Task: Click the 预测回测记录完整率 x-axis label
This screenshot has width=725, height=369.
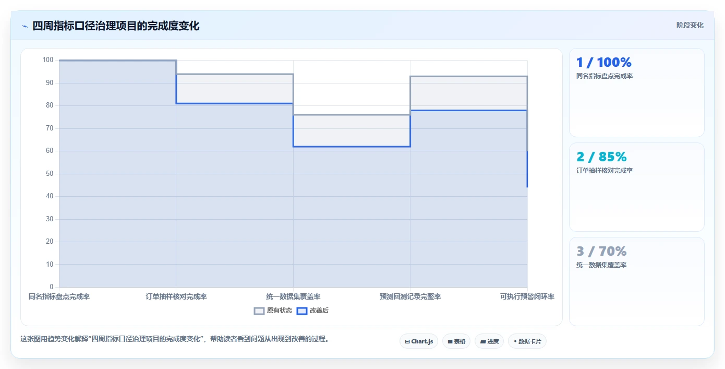Action: (410, 296)
